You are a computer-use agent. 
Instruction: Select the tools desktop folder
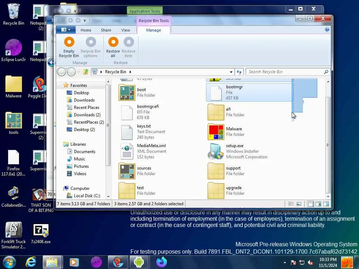pos(14,124)
